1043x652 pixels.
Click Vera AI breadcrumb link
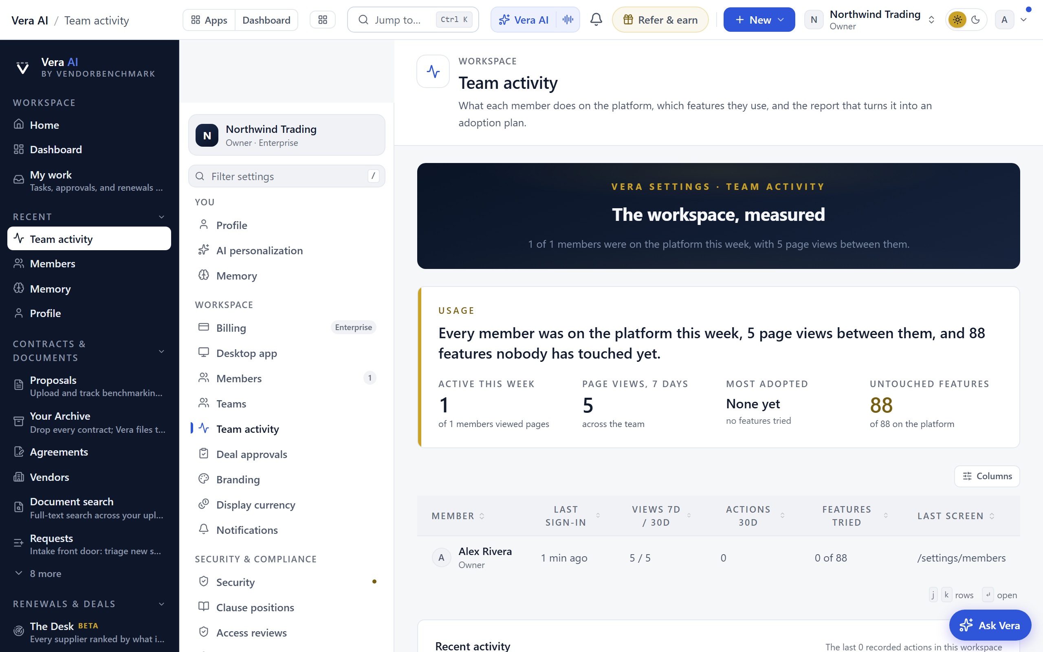click(30, 20)
